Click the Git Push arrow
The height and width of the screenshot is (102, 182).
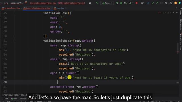coord(157,3)
